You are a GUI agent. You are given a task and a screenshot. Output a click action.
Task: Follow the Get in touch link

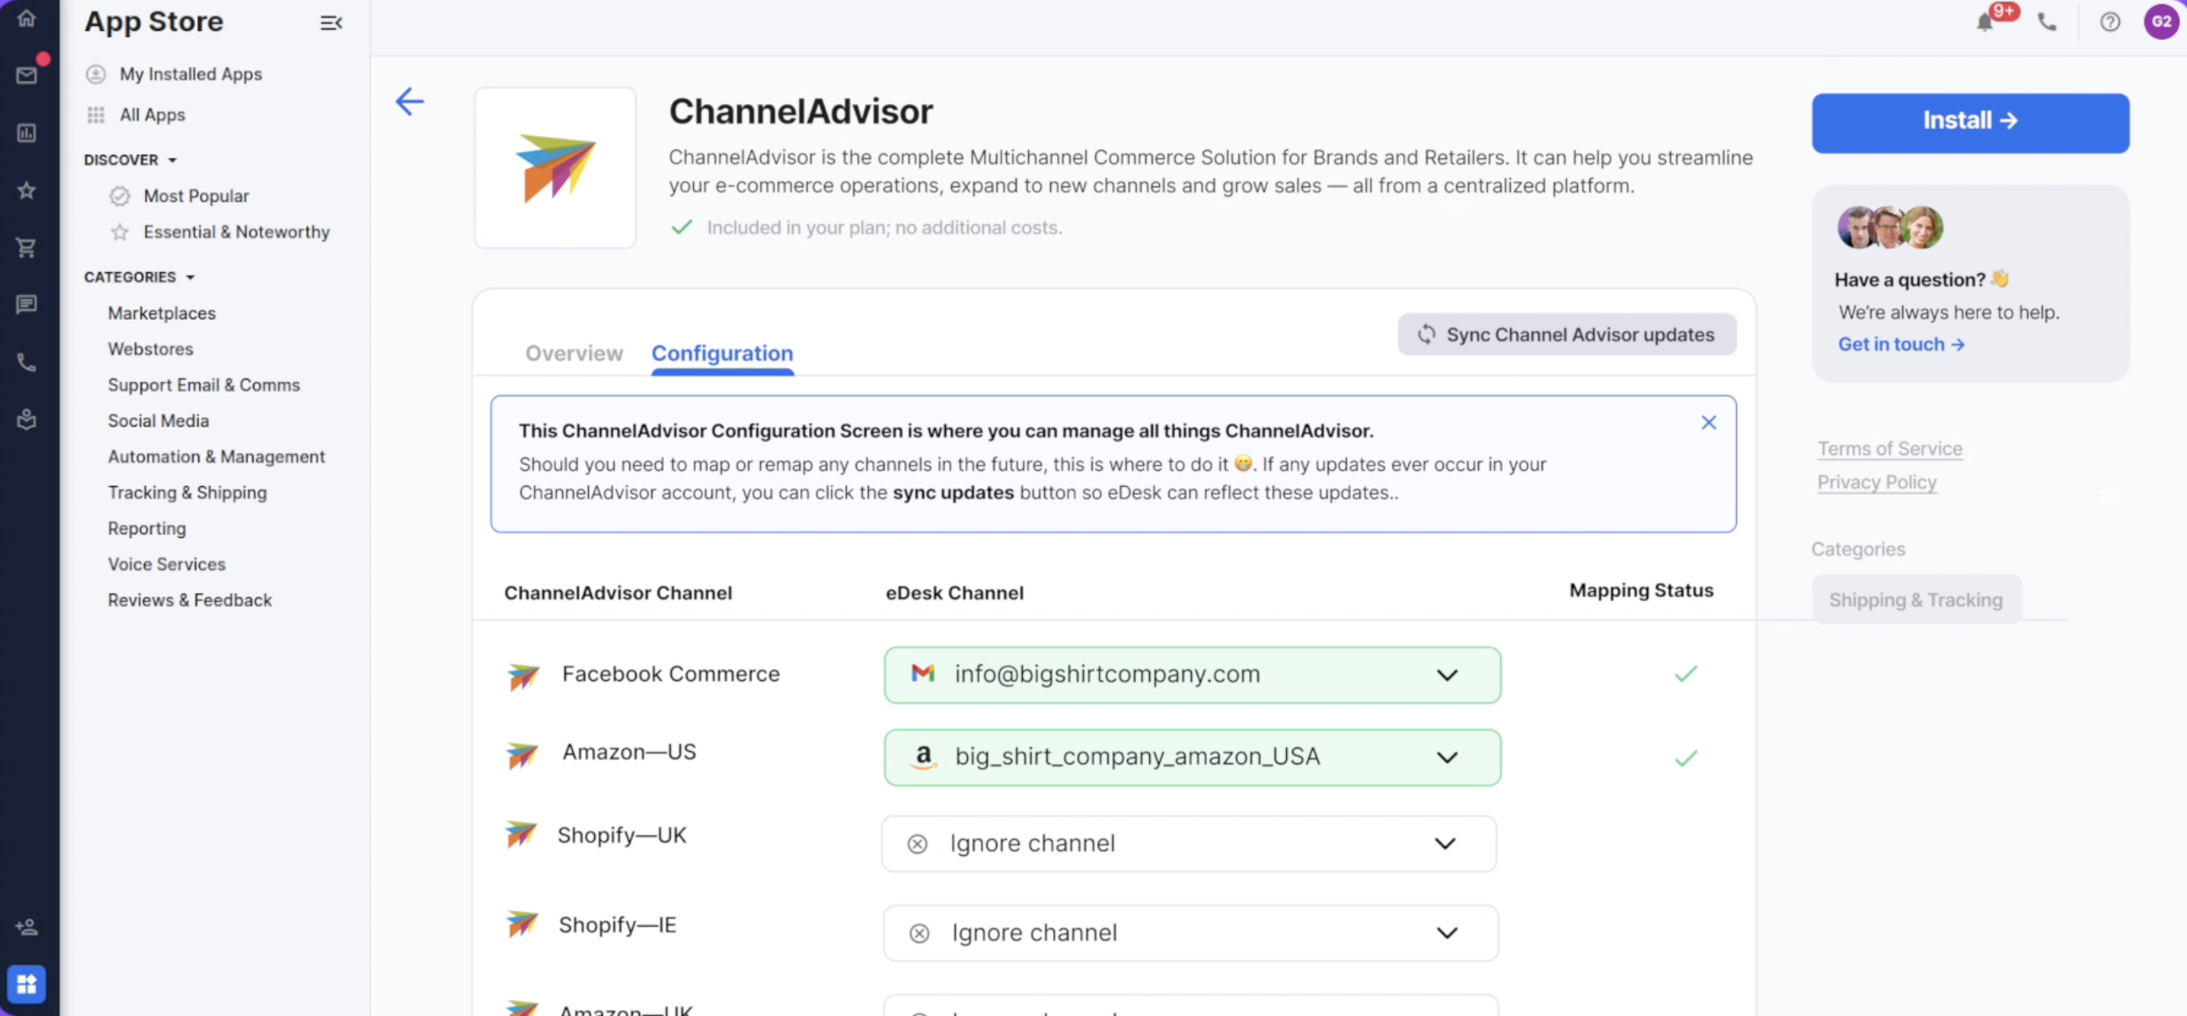pos(1901,345)
